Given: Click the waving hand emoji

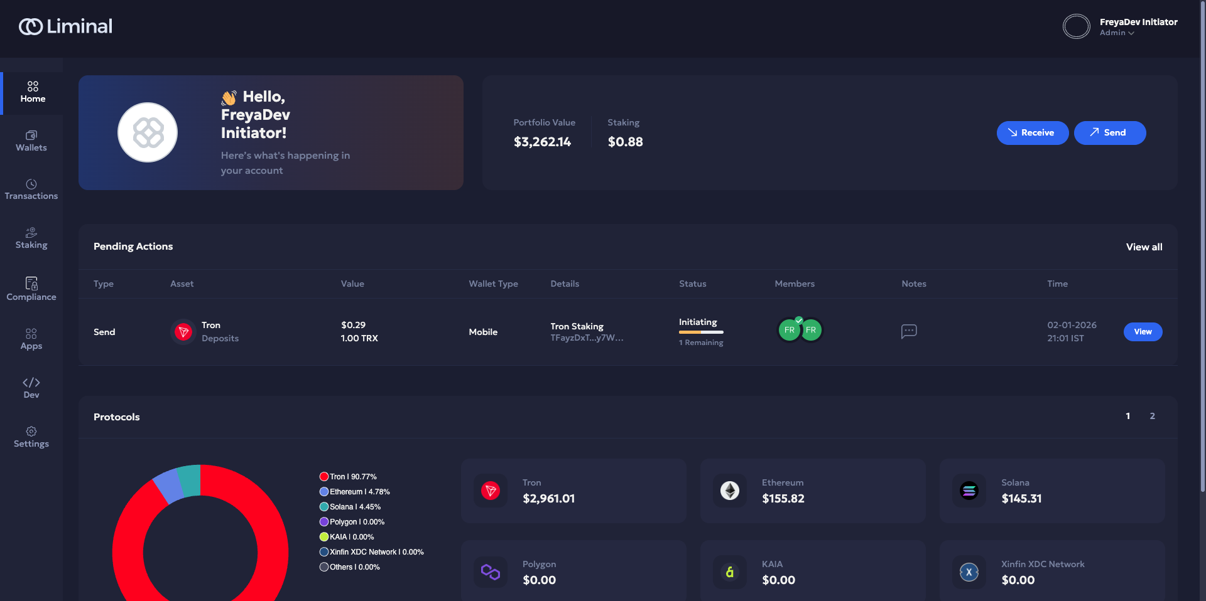Looking at the screenshot, I should pyautogui.click(x=229, y=97).
